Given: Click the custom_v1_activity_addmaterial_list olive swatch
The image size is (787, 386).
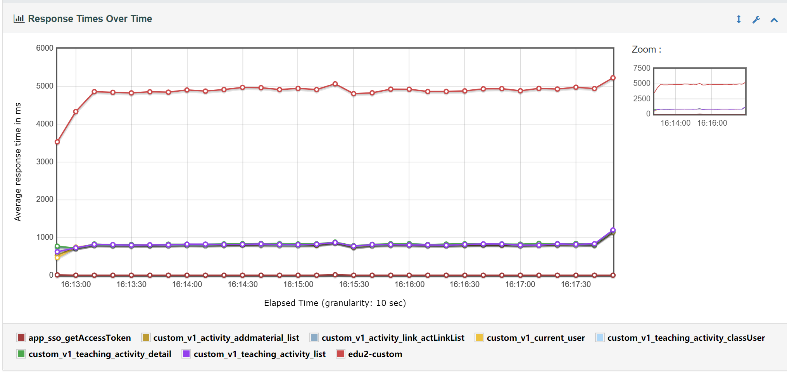Looking at the screenshot, I should [x=146, y=338].
